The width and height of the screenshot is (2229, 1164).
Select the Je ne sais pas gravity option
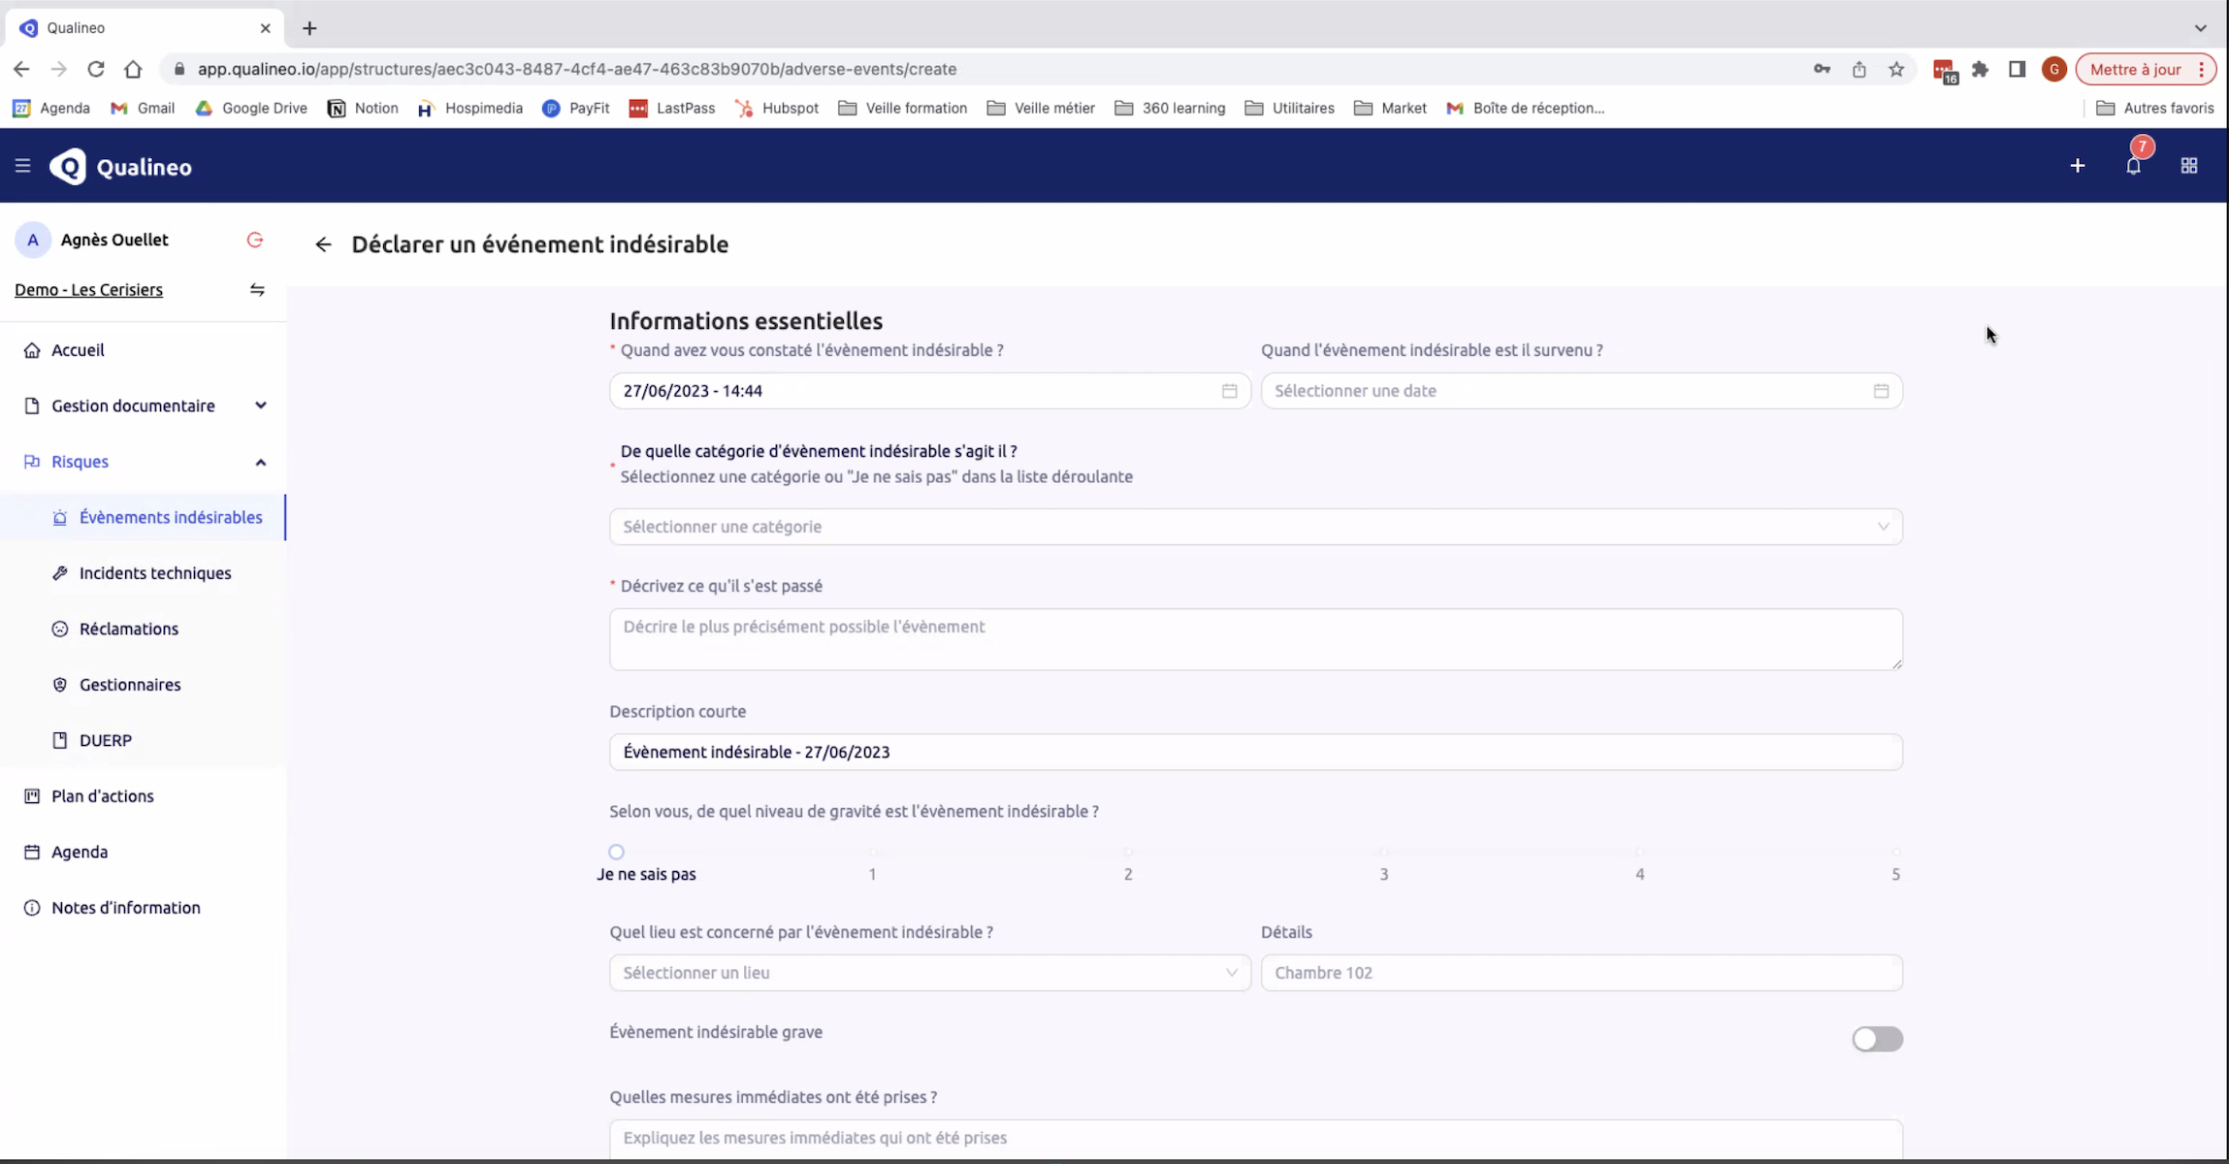616,851
